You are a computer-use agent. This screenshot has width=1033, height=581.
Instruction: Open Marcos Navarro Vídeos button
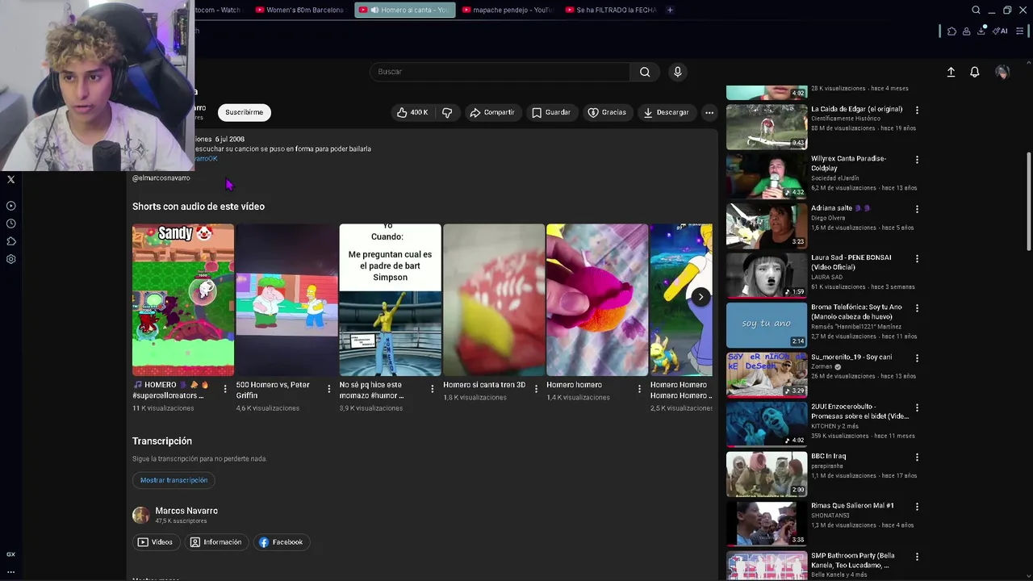coord(155,542)
